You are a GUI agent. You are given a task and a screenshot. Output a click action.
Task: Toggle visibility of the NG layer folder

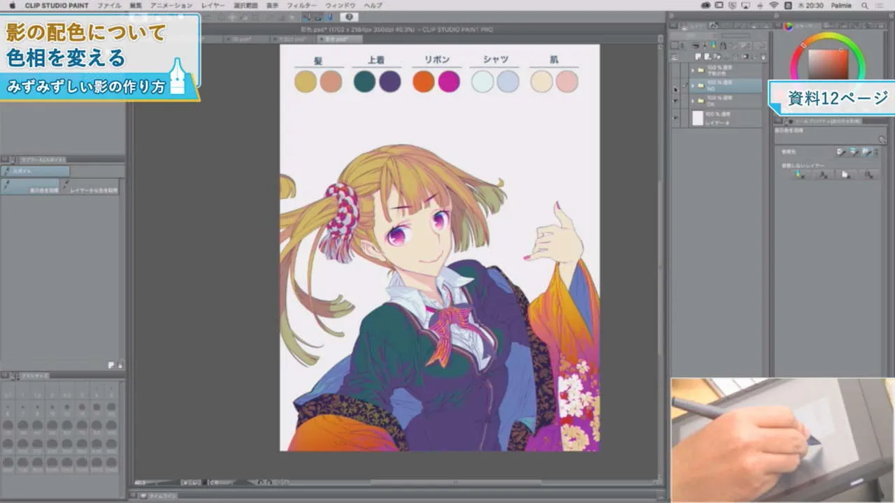(675, 87)
